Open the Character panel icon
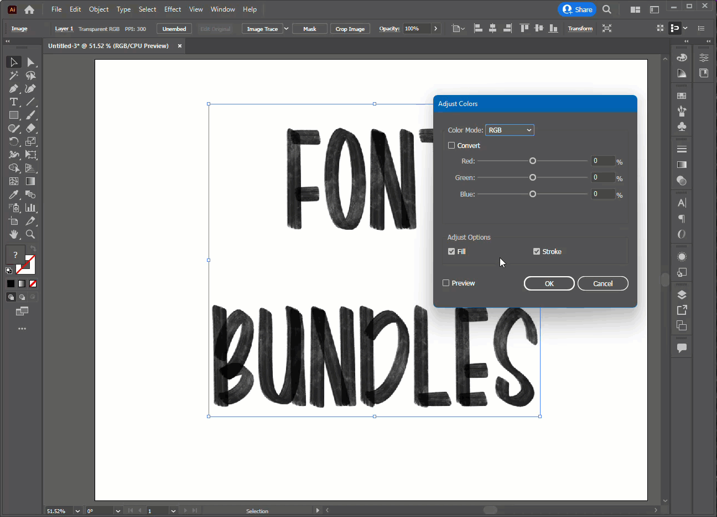Viewport: 717px width, 517px height. [x=682, y=203]
